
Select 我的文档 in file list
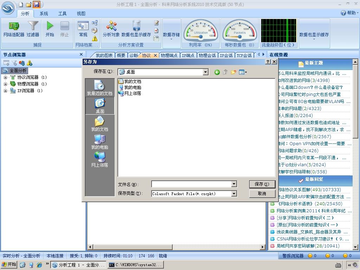(130, 82)
